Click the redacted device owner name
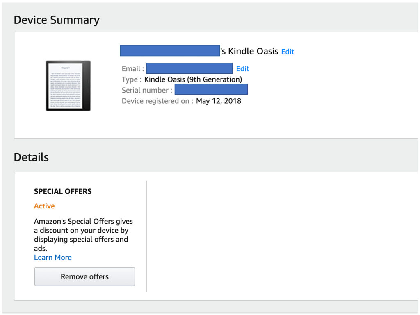Screen dimensions: 420x315 [x=170, y=51]
